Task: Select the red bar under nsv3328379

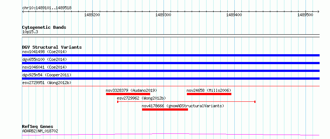Action: click(x=128, y=94)
